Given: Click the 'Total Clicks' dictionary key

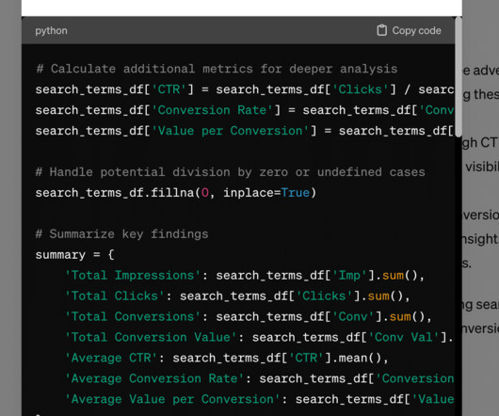Looking at the screenshot, I should [x=115, y=296].
